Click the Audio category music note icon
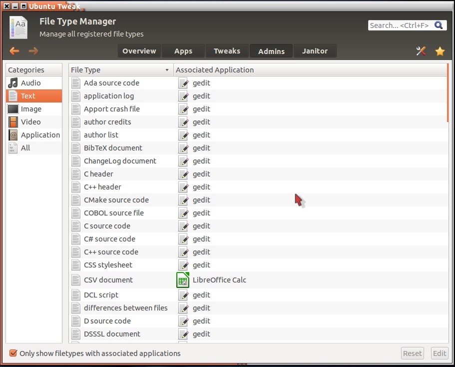The width and height of the screenshot is (455, 367). tap(13, 83)
